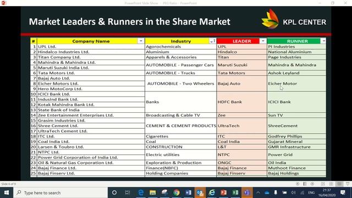Open Microsoft Edge from taskbar
The image size is (352, 198).
(141, 193)
